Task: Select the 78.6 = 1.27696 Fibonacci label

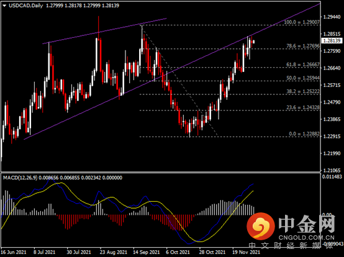Action: (303, 46)
